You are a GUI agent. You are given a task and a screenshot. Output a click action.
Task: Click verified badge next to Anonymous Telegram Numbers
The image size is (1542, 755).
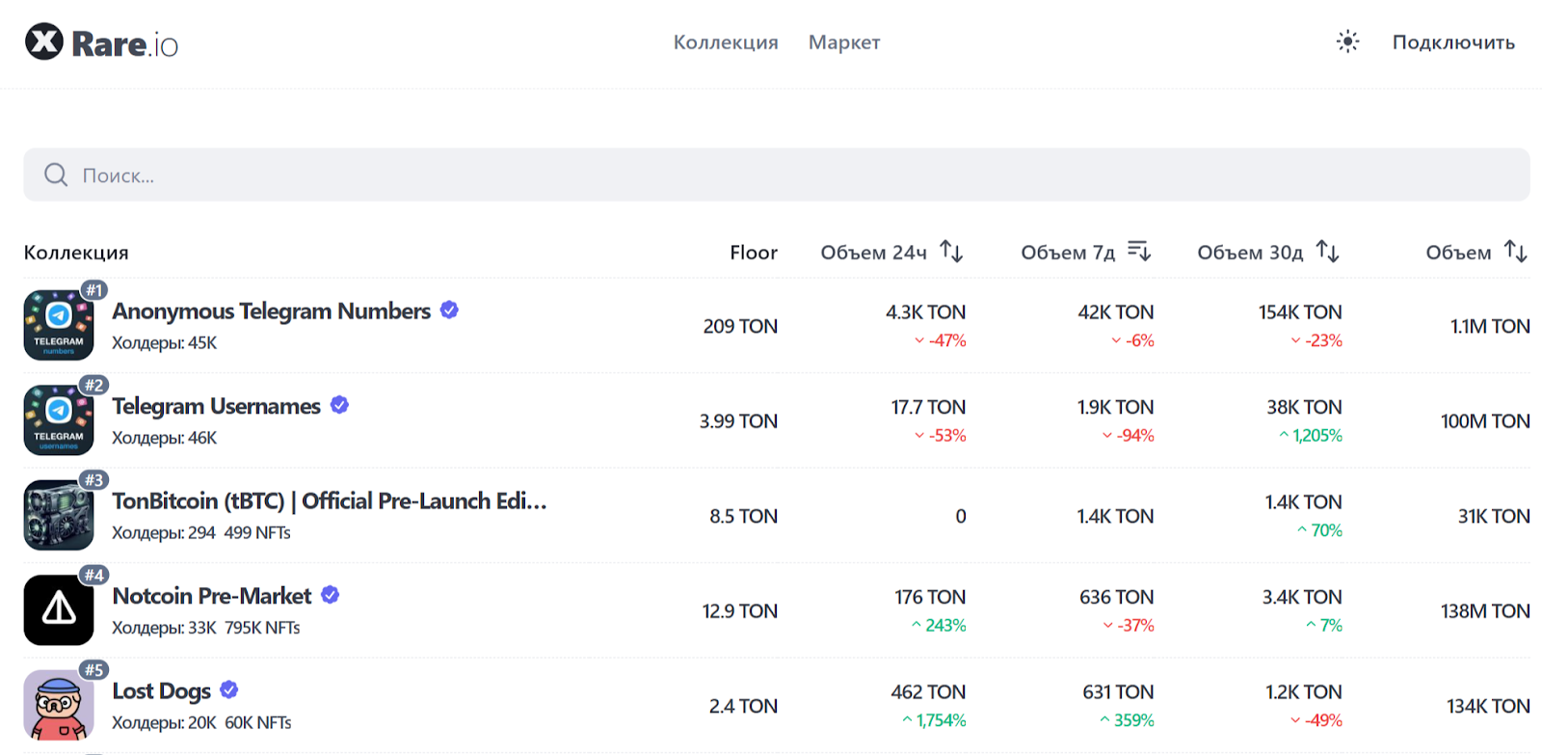pos(449,310)
